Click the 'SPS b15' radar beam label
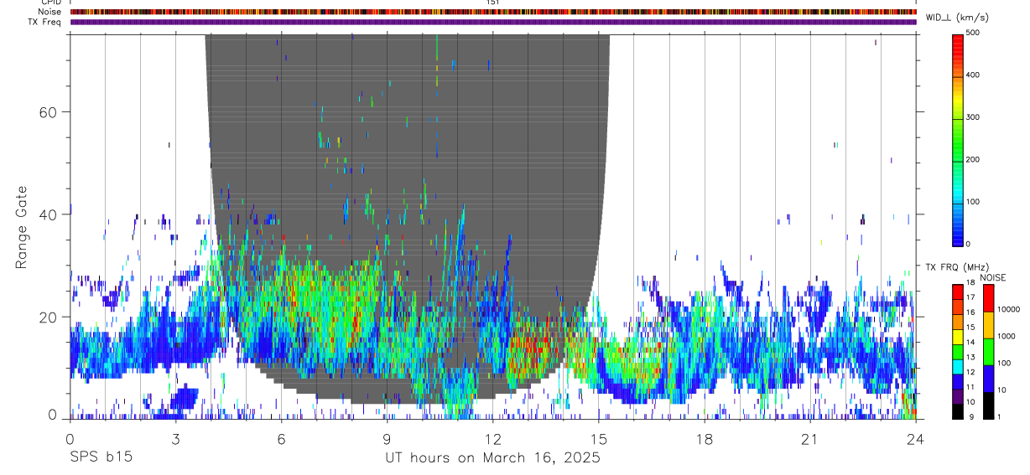This screenshot has width=1030, height=475. tap(101, 458)
